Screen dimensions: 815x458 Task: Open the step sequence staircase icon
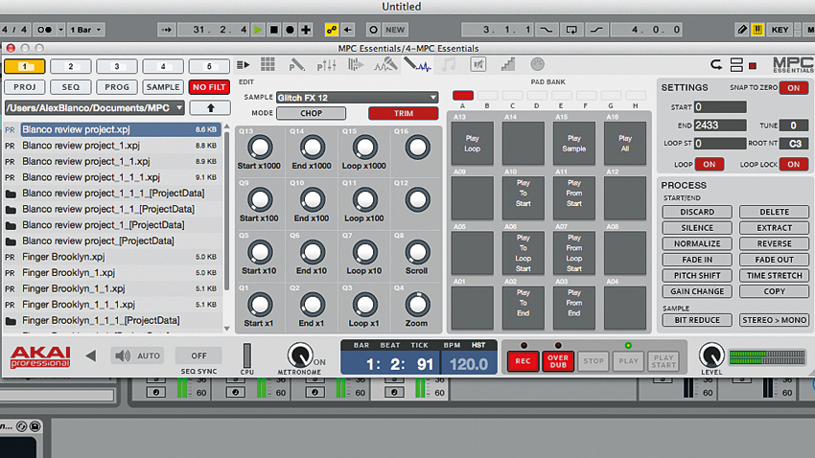pos(508,64)
